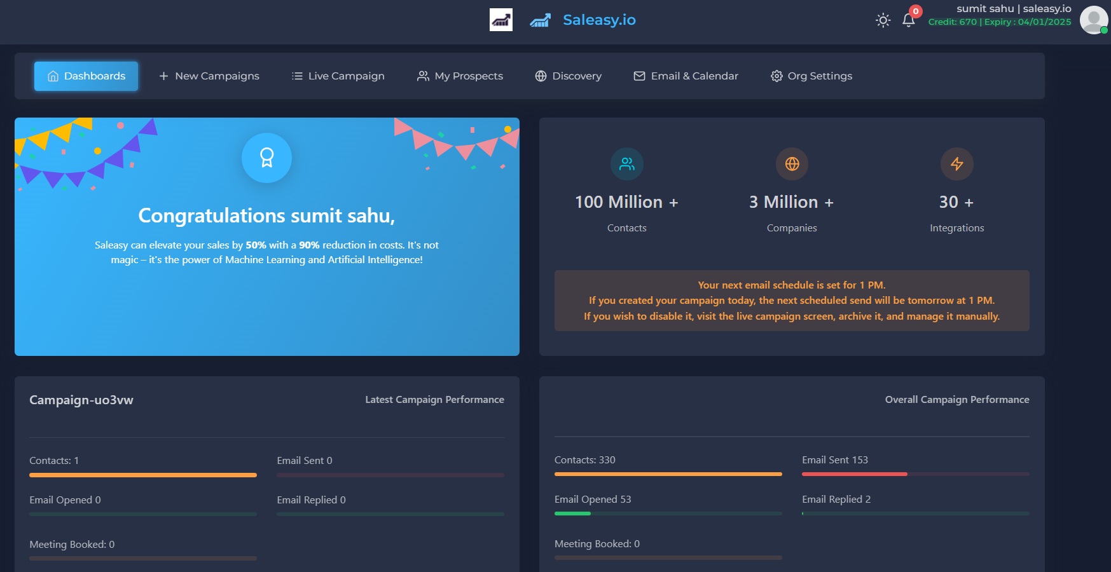This screenshot has width=1111, height=572.
Task: Click the 'Meeting Booked: 0' label under Campaign-uo3vw
Action: tap(72, 545)
